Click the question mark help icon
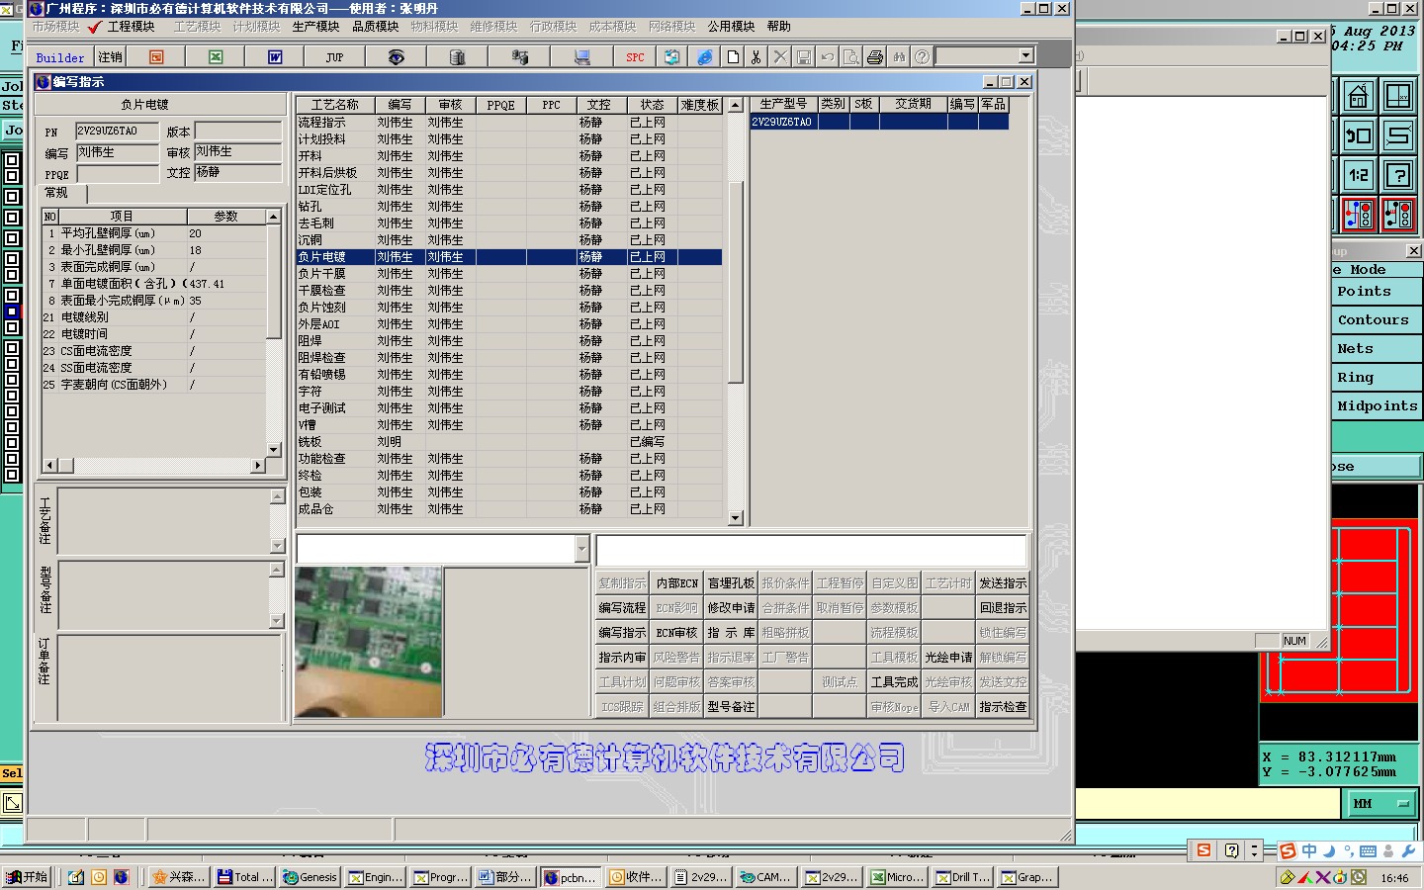1424x890 pixels. point(922,57)
